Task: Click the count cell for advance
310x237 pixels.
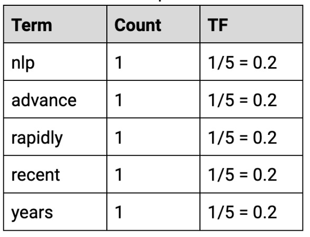Action: click(x=153, y=99)
